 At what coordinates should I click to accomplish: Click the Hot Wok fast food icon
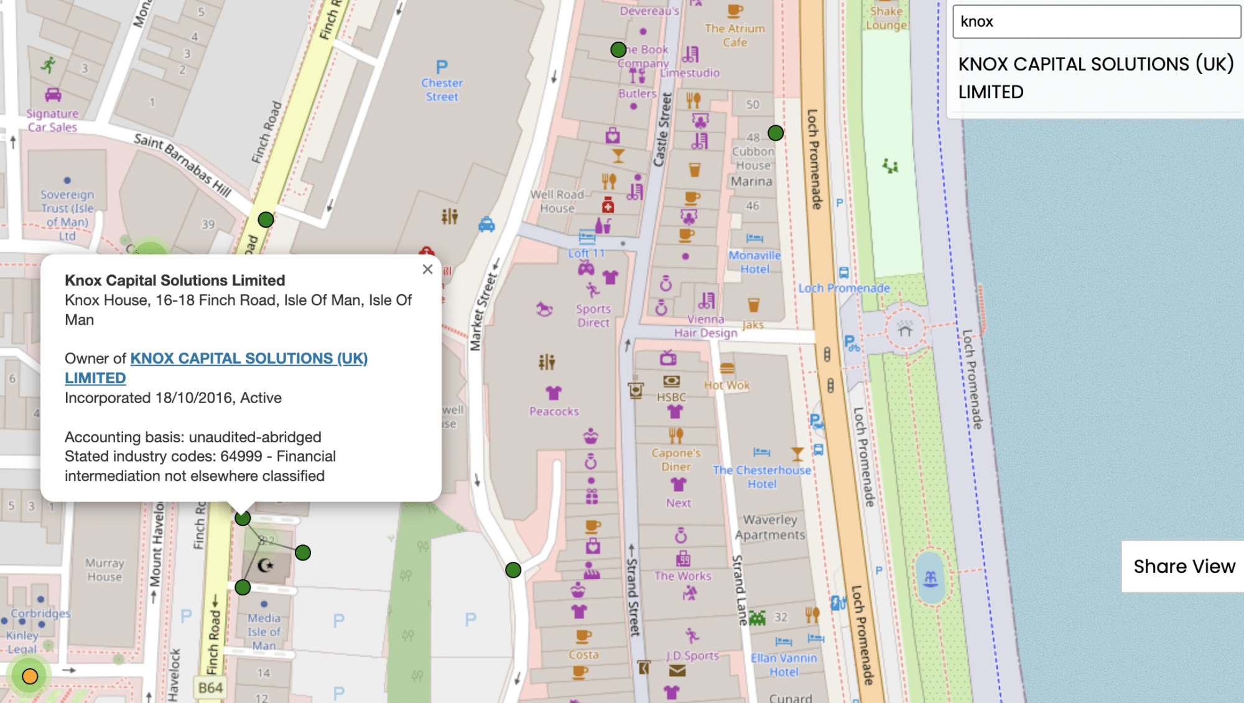(727, 369)
